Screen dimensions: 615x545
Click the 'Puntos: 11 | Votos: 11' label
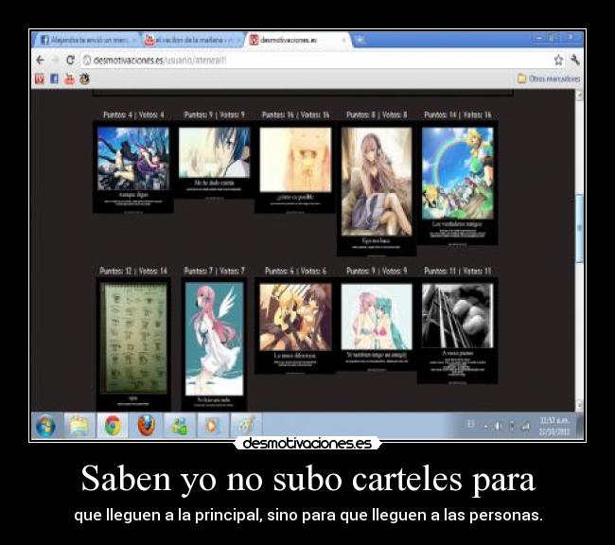pyautogui.click(x=457, y=271)
